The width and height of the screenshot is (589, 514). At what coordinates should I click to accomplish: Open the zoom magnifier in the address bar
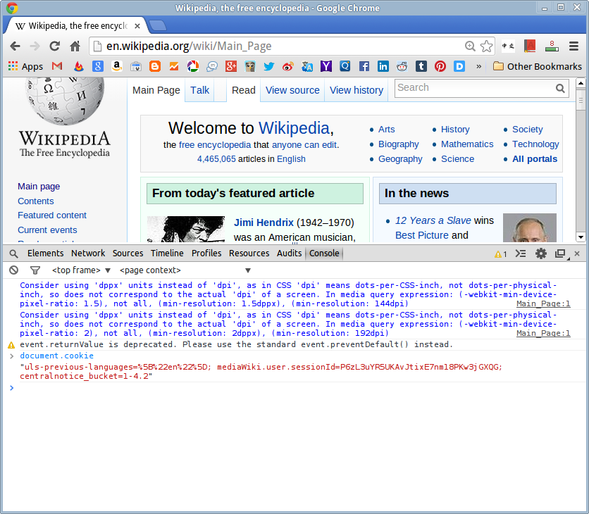point(469,46)
